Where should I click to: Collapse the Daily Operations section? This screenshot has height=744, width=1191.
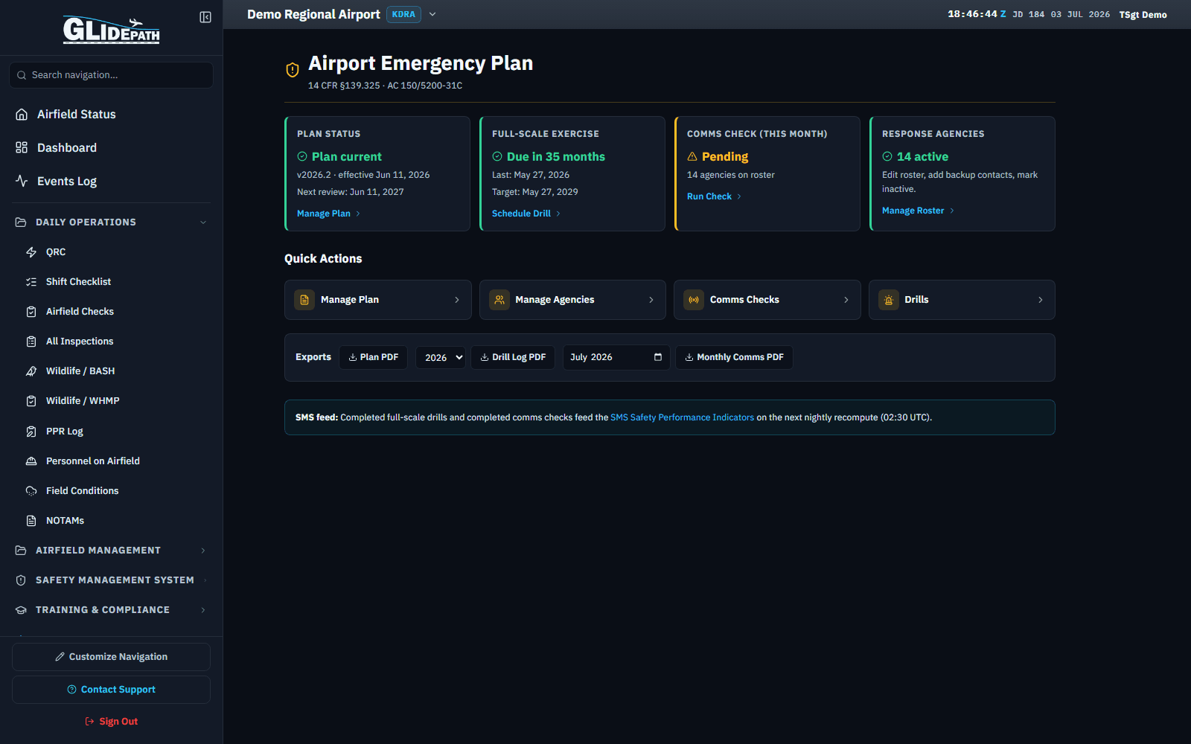click(x=203, y=222)
